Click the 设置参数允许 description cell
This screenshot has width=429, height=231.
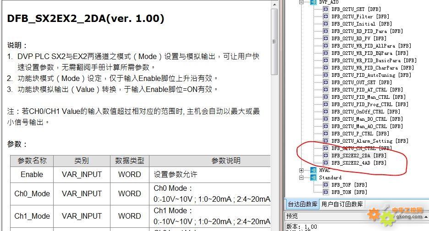pos(210,174)
